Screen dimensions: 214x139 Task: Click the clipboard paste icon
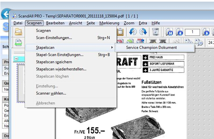tap(120, 32)
